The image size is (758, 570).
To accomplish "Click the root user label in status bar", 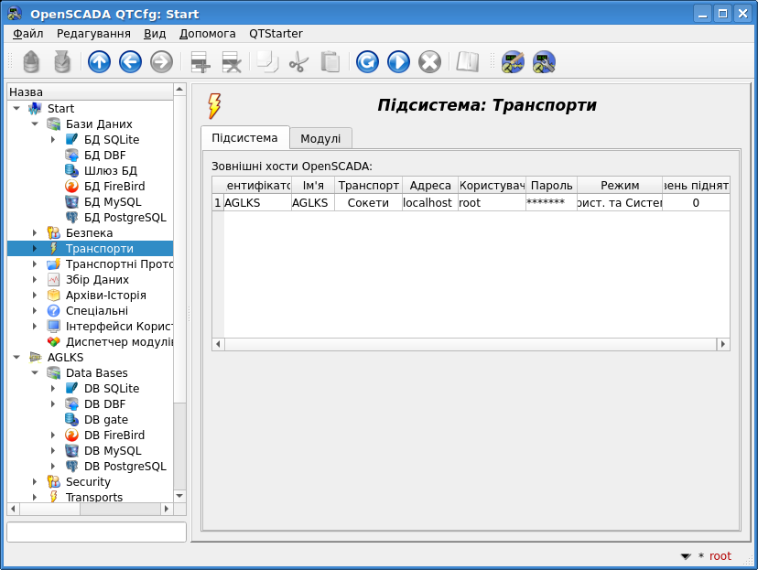I will 720,556.
